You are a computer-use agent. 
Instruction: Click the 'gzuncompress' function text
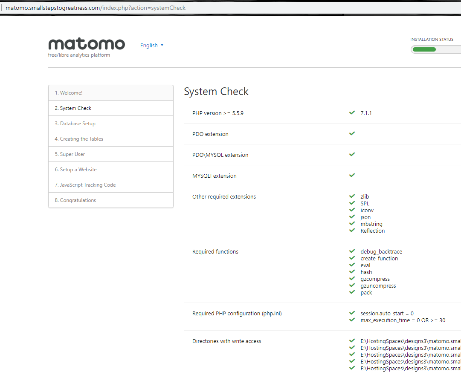tap(378, 286)
